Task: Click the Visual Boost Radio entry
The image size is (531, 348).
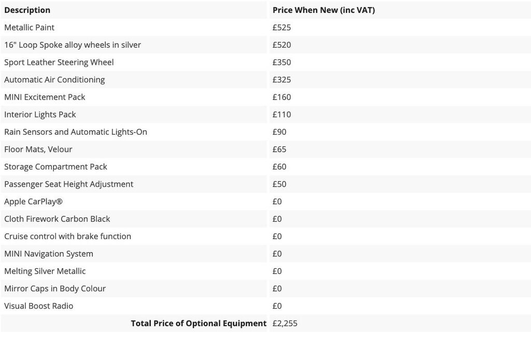Action: click(x=39, y=306)
